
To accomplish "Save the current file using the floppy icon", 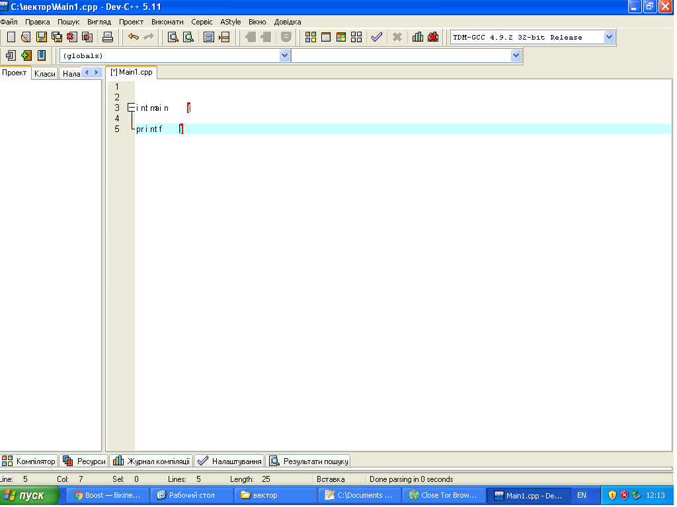I will pyautogui.click(x=41, y=37).
